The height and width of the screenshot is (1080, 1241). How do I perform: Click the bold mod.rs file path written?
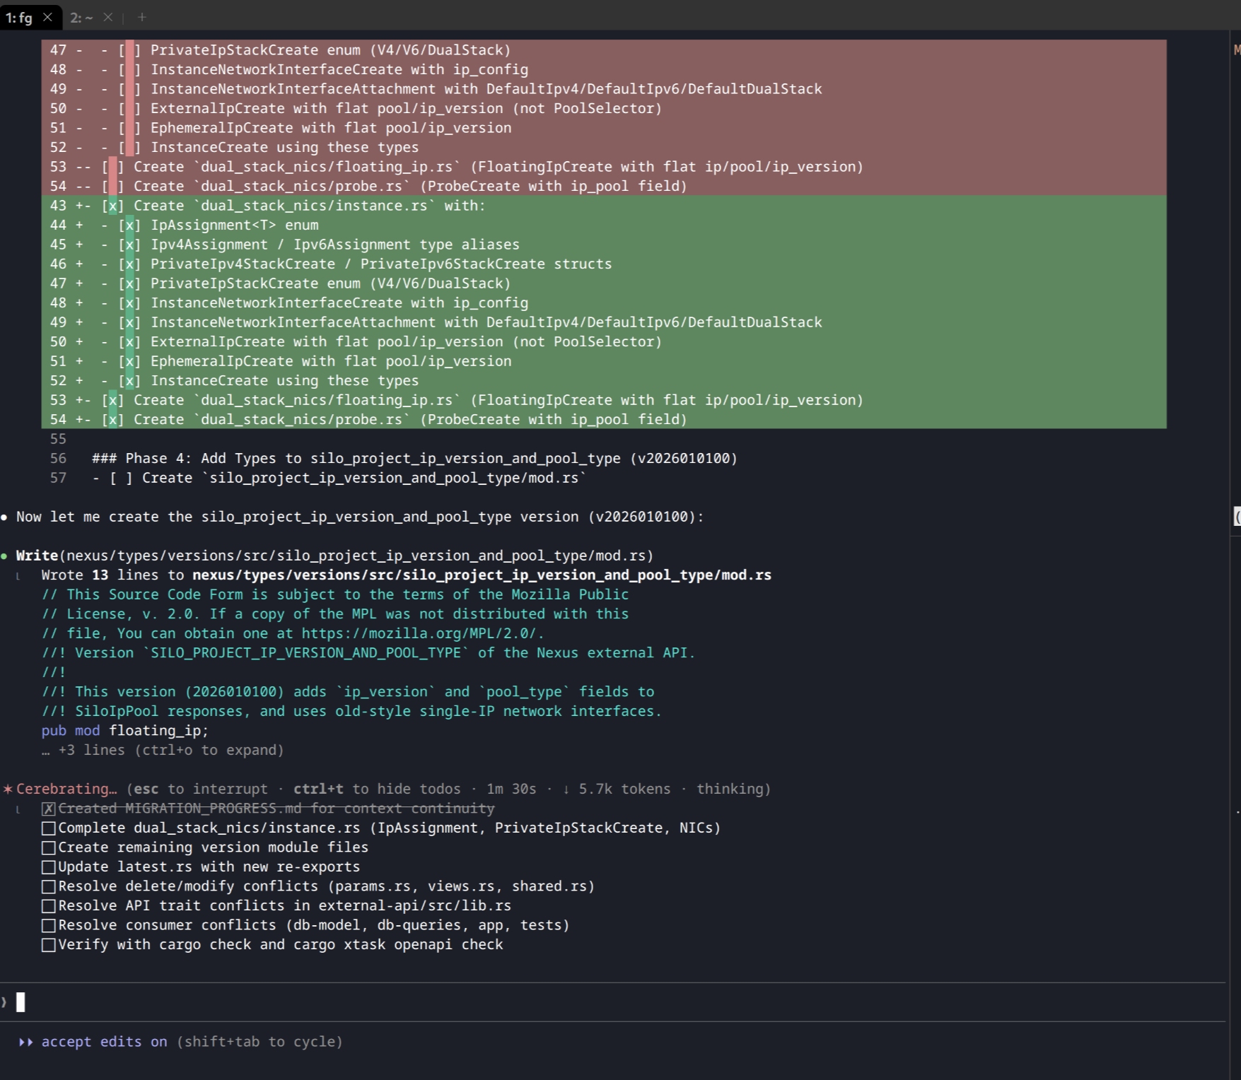pos(482,575)
